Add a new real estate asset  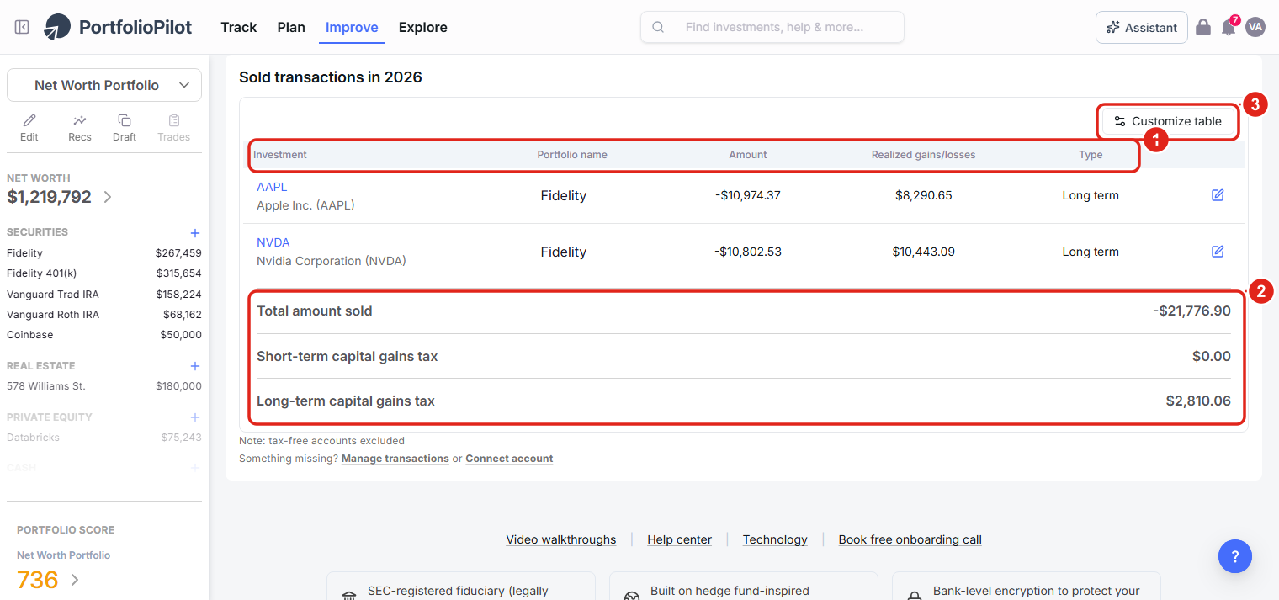(x=195, y=366)
